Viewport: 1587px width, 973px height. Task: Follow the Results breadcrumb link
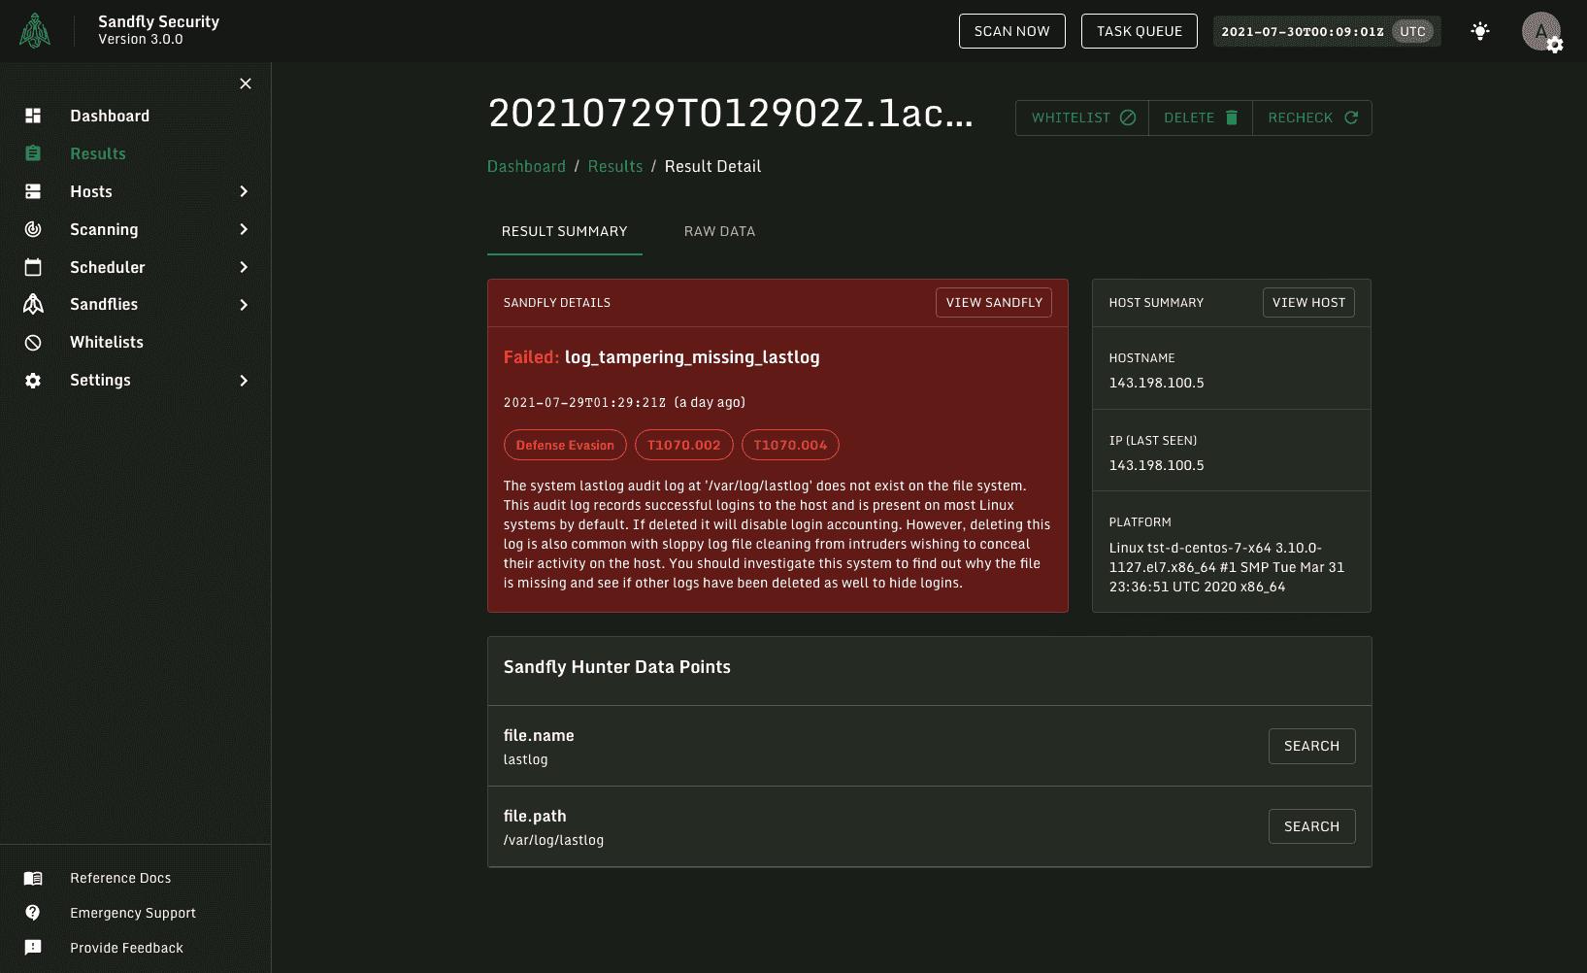(x=615, y=166)
